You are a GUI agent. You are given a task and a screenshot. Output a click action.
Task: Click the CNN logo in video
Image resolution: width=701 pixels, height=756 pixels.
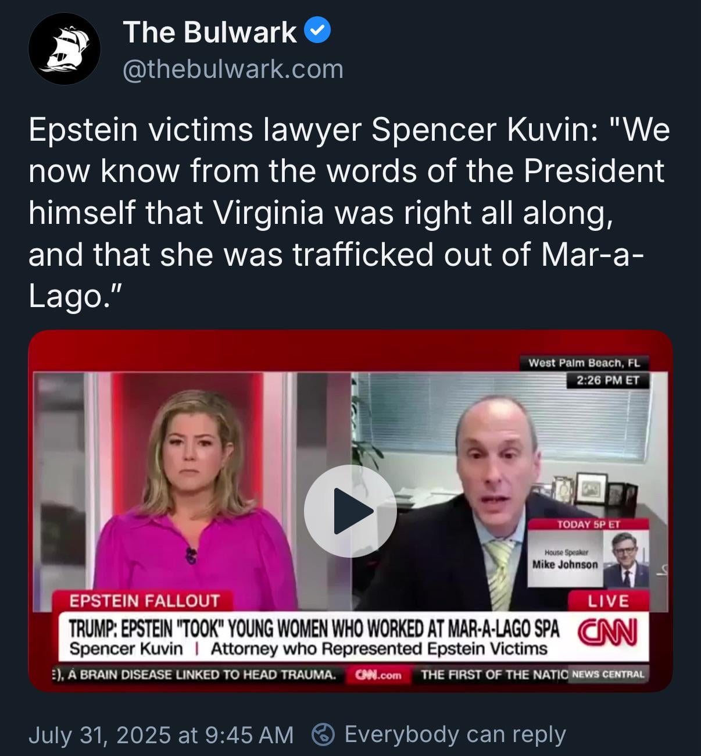[x=607, y=633]
